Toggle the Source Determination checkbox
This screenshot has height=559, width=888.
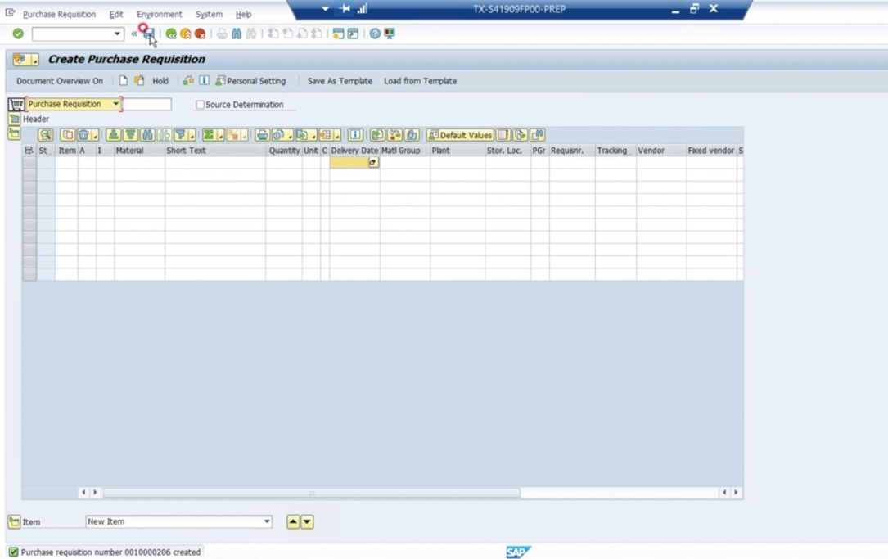click(x=200, y=105)
